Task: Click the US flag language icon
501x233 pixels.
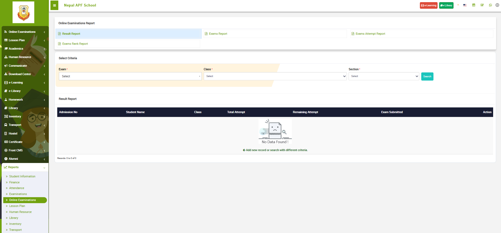Action: click(465, 5)
